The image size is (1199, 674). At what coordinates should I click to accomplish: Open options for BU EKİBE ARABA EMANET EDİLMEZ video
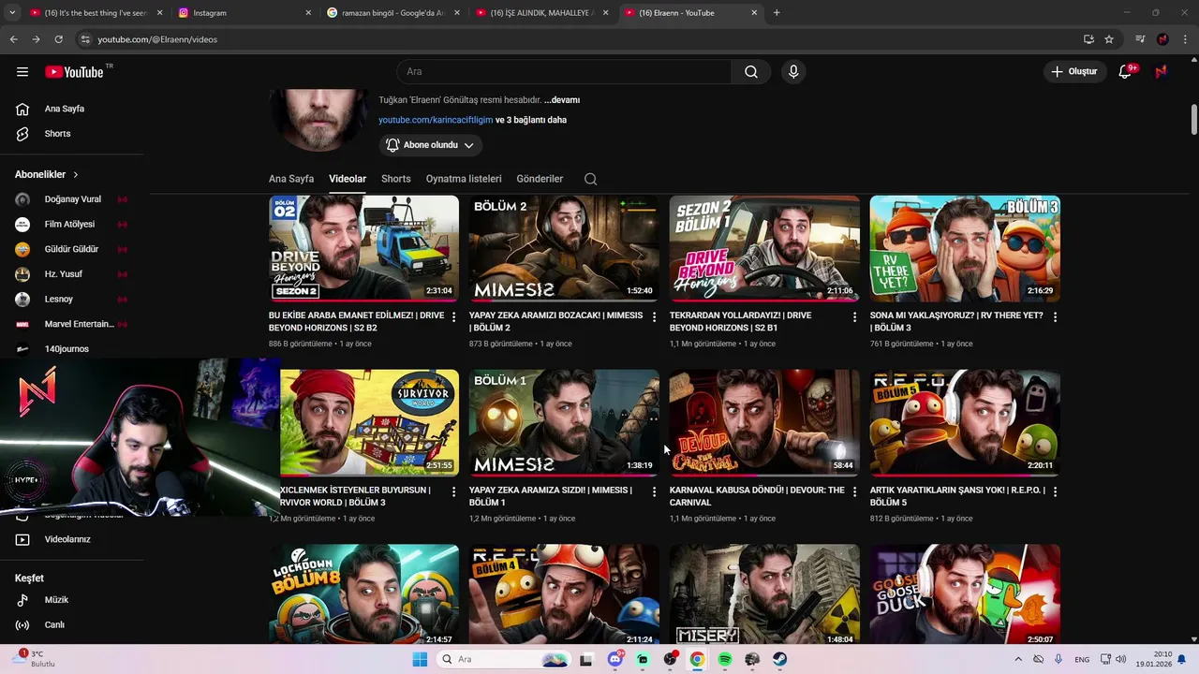tap(453, 317)
